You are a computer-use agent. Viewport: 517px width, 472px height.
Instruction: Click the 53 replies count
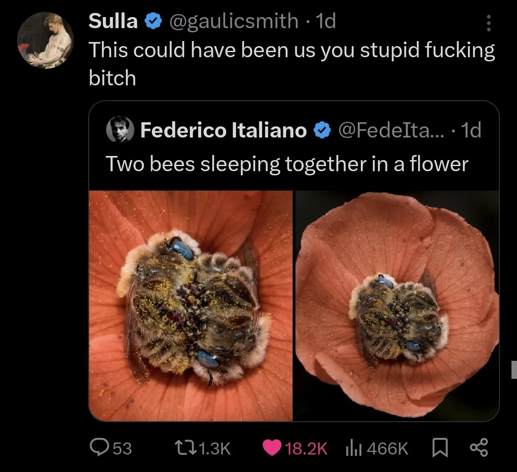(122, 448)
